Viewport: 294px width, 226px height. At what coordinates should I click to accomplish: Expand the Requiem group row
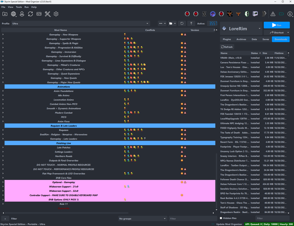click(3, 130)
